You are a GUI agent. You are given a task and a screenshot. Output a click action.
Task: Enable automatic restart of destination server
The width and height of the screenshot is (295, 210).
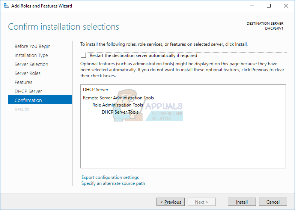pyautogui.click(x=83, y=55)
